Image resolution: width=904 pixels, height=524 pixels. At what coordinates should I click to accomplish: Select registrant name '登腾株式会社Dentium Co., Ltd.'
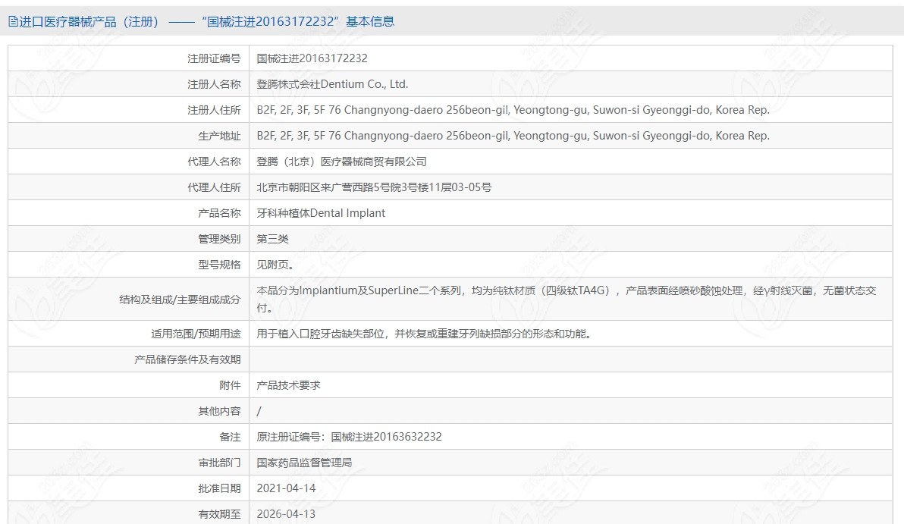coord(332,84)
